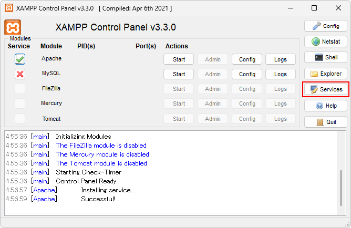Start the Apache module
The image size is (351, 228).
coord(179,59)
